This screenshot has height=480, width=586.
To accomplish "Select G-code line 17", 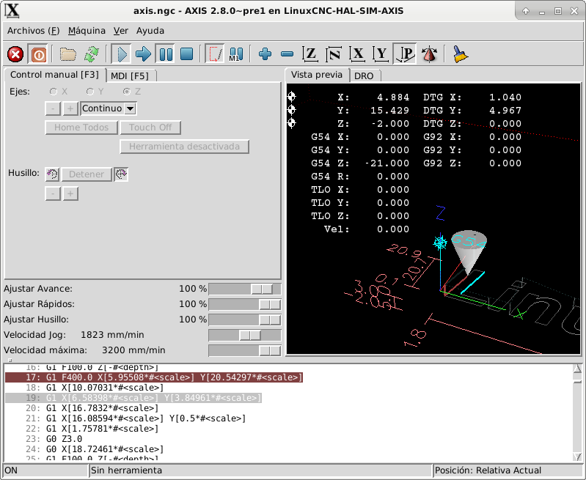I will point(153,377).
